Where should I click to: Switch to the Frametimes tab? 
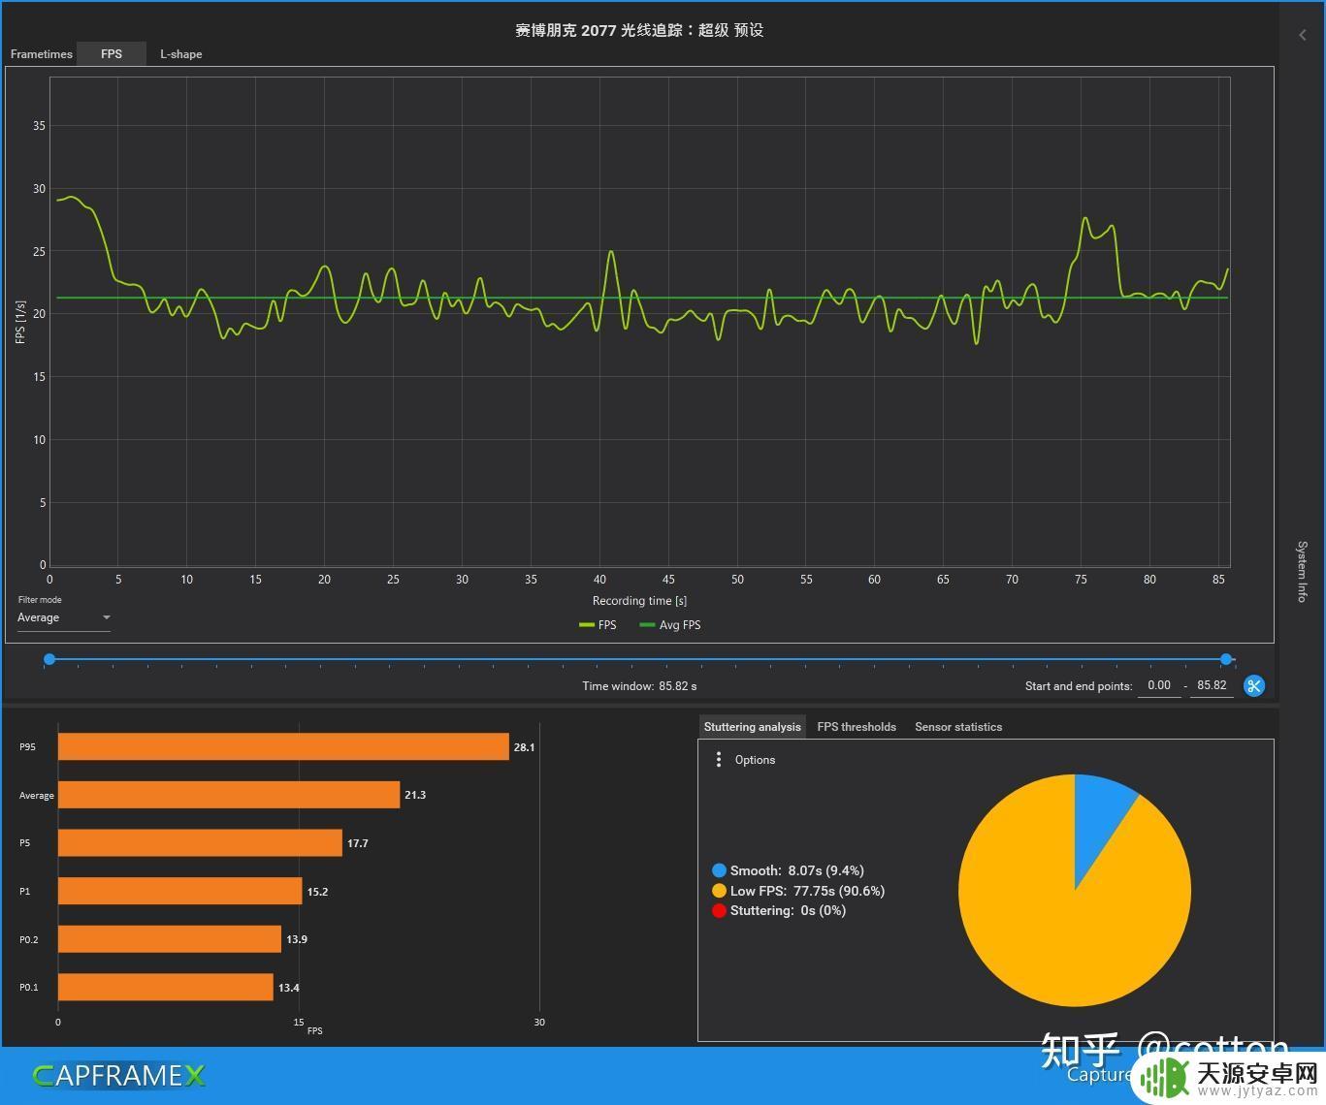coord(41,54)
